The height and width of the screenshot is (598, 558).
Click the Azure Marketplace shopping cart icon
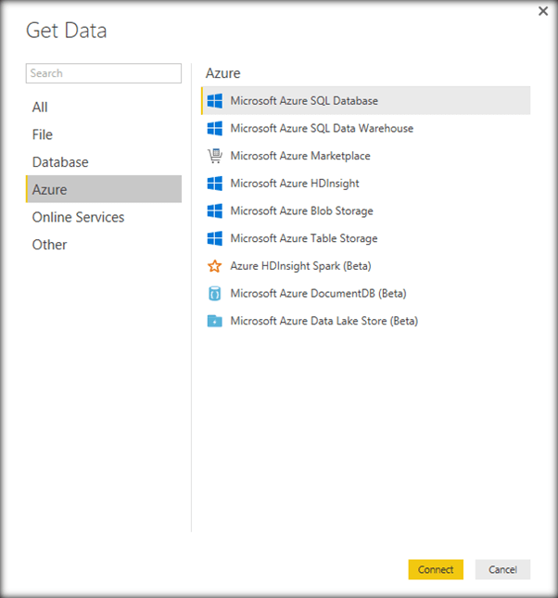pos(215,156)
